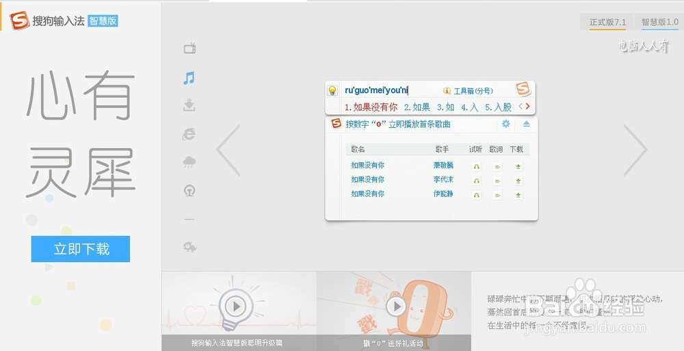This screenshot has height=351, width=684.
Task: Open the music panel settings gear
Action: click(x=505, y=124)
